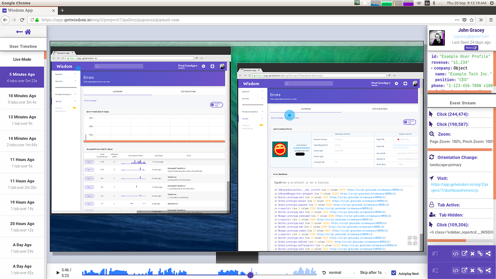Open the code view icon for tab #2

point(456,271)
